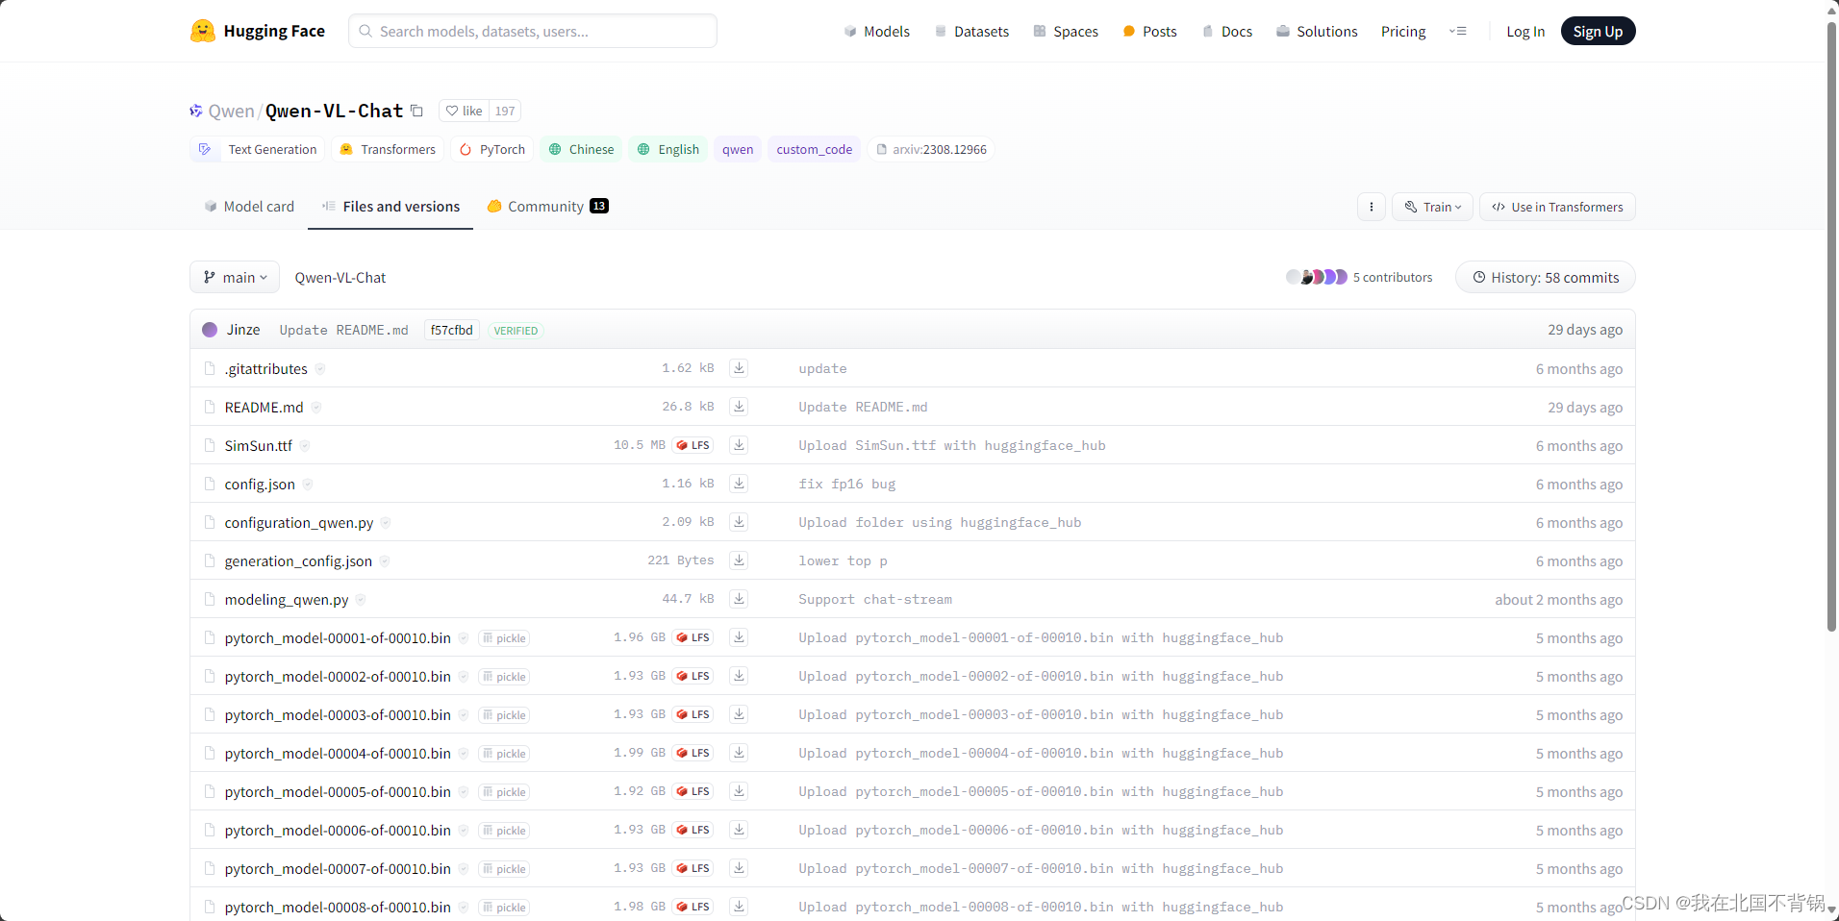Click safety scan icon next to README.md

tap(316, 408)
